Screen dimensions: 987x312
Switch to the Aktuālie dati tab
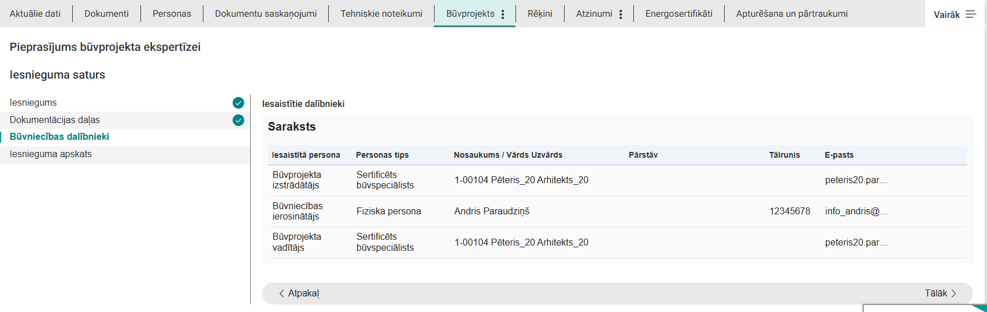coord(35,13)
